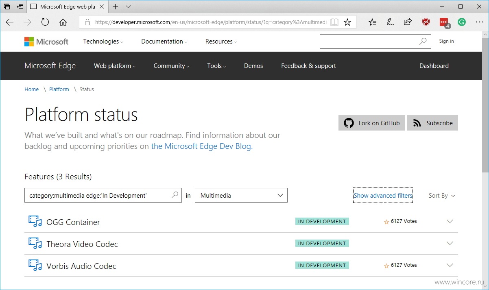Expand the Vorbis Audio Codec row details

(450, 265)
